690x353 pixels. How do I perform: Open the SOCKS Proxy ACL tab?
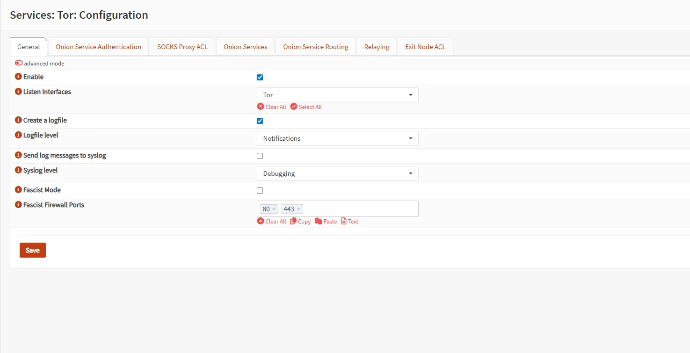182,47
